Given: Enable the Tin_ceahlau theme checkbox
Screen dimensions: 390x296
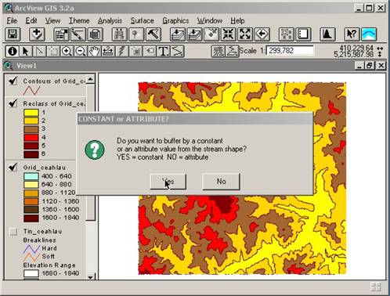Looking at the screenshot, I should click(x=13, y=231).
